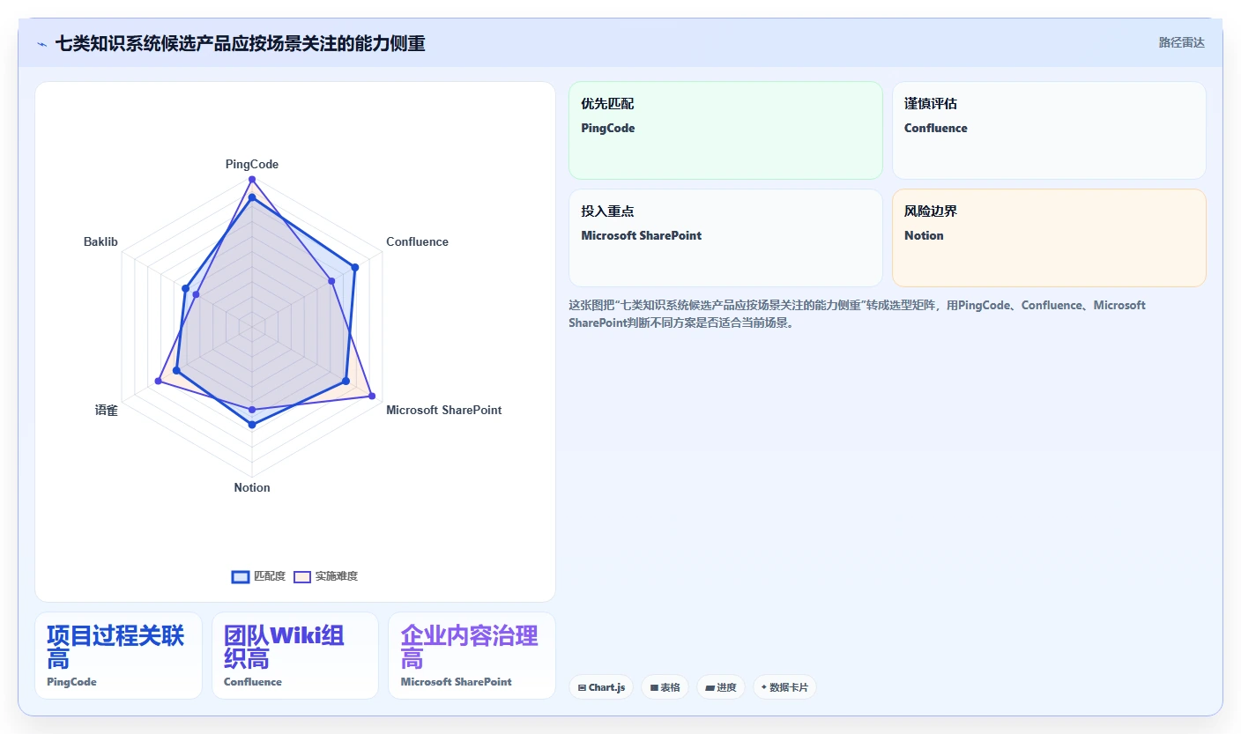Select the 进度 tag
This screenshot has width=1241, height=734.
[720, 687]
